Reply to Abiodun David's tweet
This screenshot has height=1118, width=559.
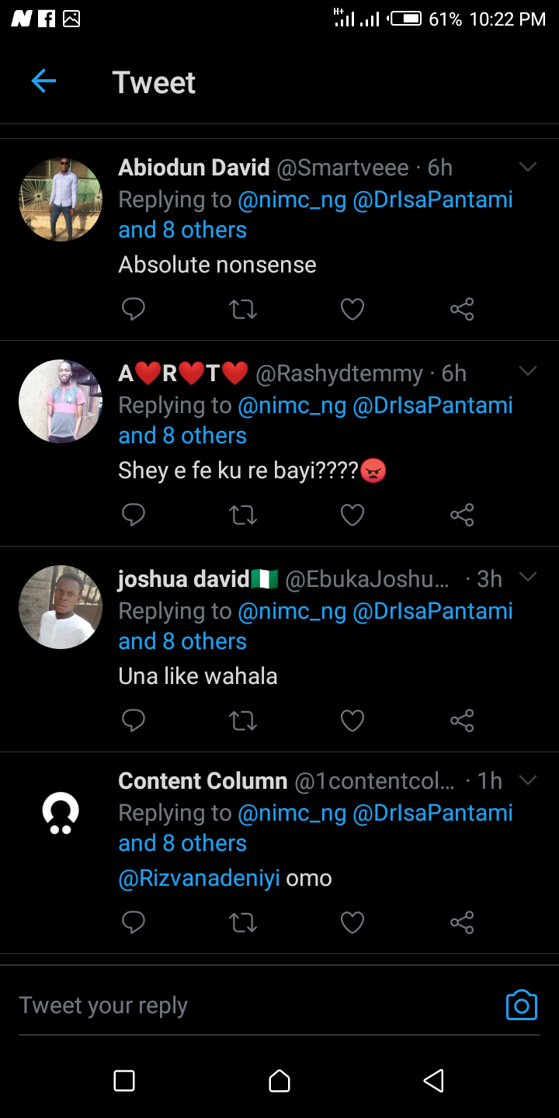[134, 310]
